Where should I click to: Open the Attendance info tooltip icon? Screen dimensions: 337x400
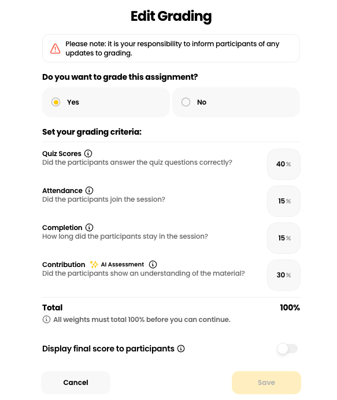89,191
